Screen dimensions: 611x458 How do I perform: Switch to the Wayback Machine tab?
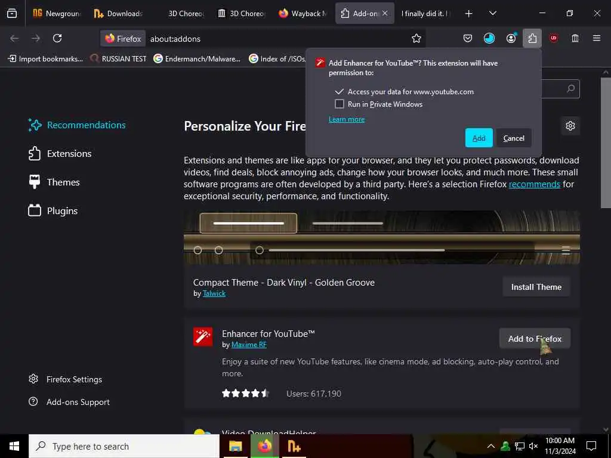coord(304,13)
